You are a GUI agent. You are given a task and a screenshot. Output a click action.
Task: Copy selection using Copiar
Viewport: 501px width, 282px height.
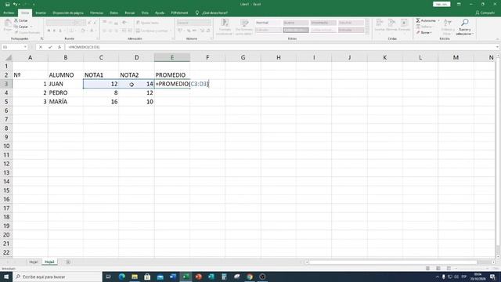pos(21,27)
